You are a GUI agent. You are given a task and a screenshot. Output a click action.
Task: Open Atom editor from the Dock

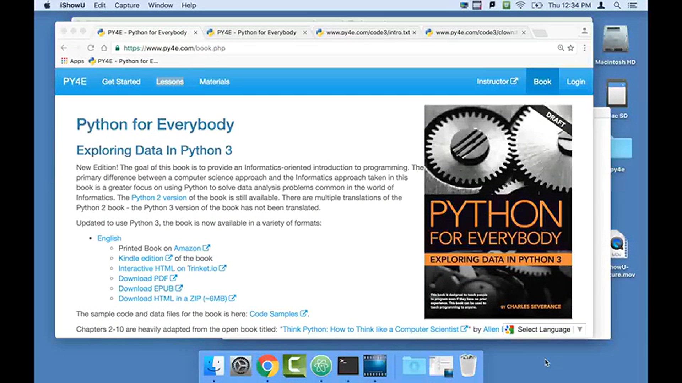[321, 366]
